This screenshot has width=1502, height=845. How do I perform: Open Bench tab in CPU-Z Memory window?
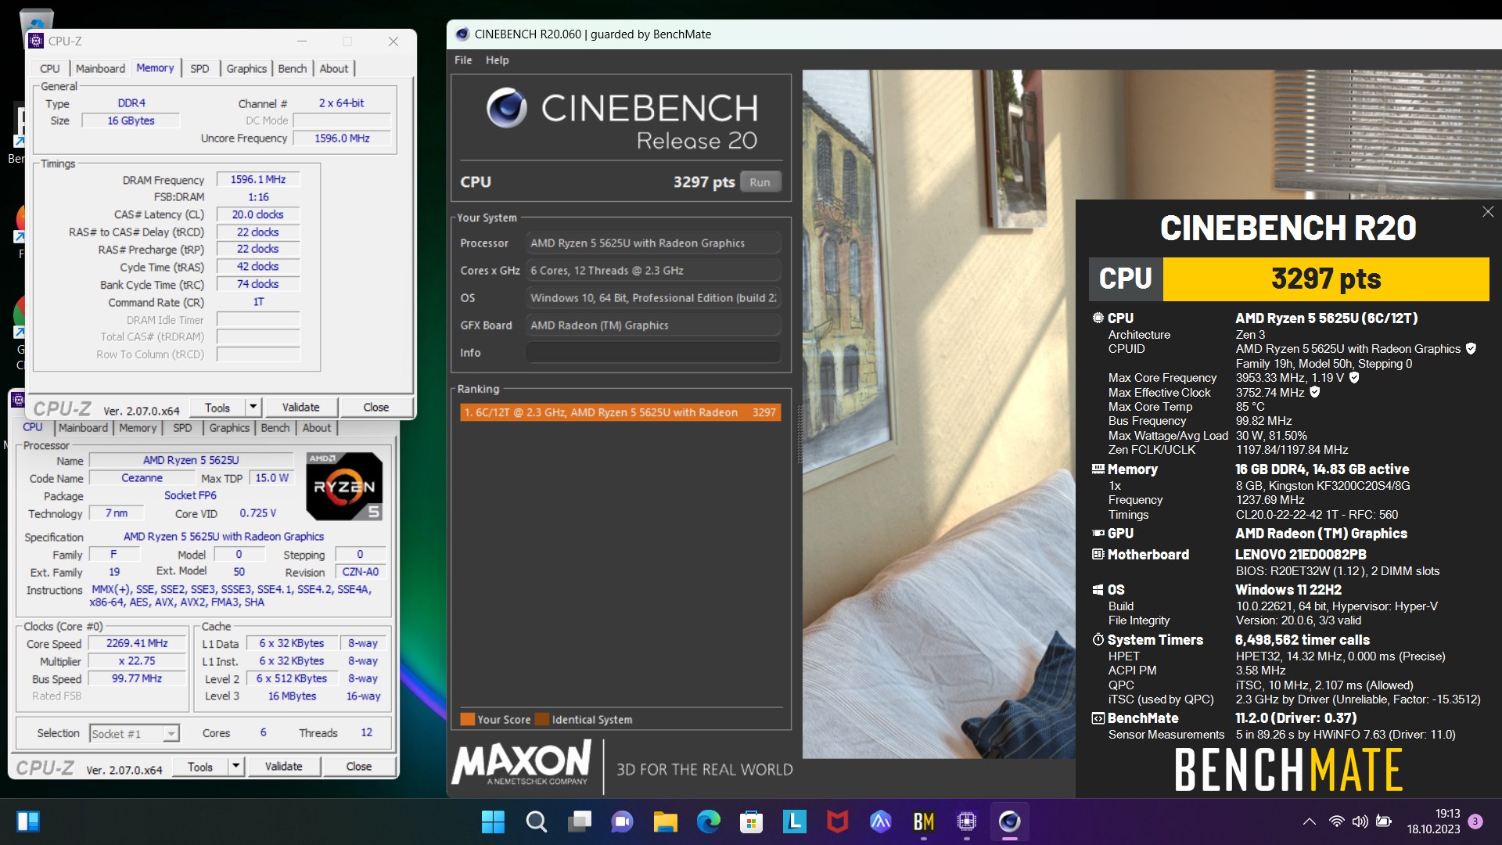[293, 69]
